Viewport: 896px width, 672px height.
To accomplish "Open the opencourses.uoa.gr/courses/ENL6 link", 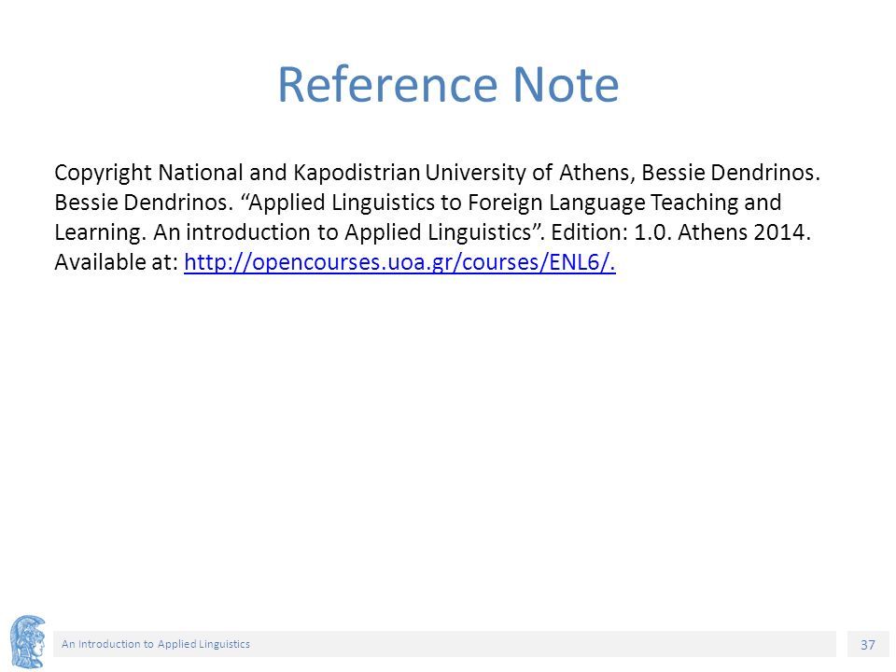I will [x=399, y=262].
